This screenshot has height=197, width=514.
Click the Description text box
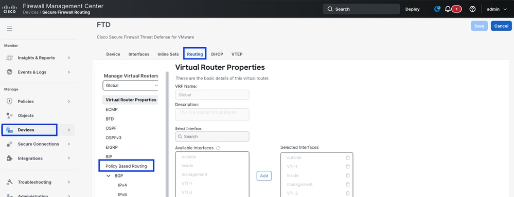click(x=212, y=115)
